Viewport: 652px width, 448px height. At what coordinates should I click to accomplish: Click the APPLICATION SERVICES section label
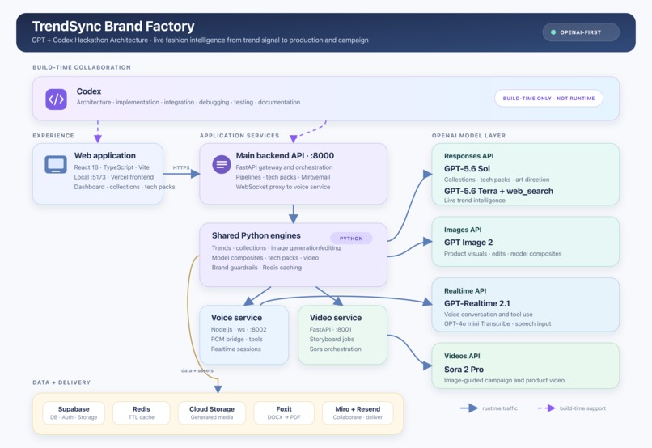coord(239,136)
